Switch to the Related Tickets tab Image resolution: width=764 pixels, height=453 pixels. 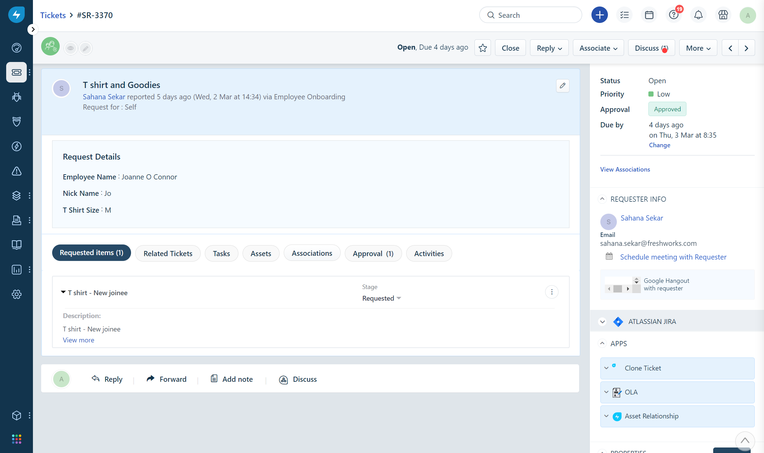click(168, 253)
